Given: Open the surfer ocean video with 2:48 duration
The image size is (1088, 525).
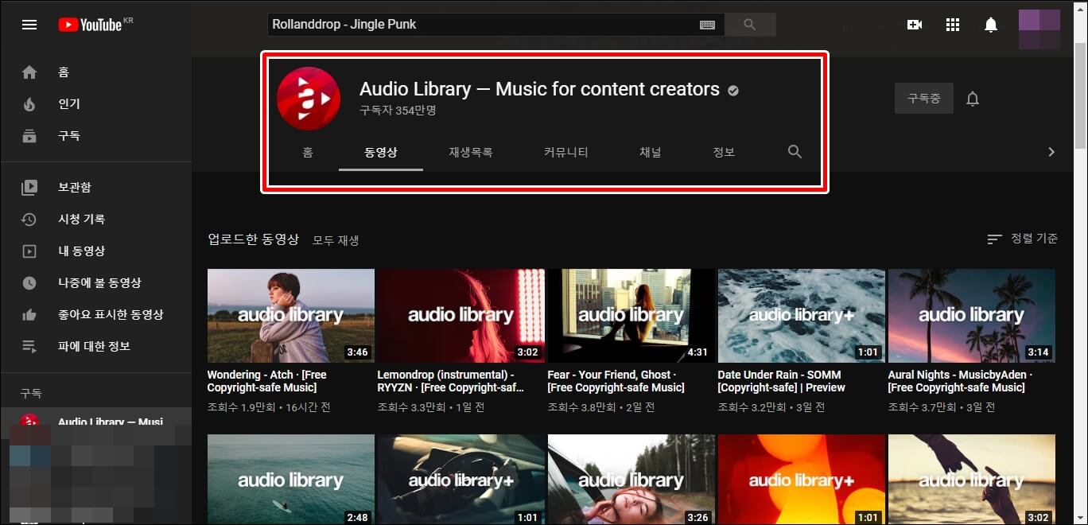Looking at the screenshot, I should pyautogui.click(x=291, y=480).
